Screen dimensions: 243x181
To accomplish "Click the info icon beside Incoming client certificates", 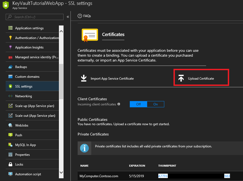I will [x=119, y=104].
